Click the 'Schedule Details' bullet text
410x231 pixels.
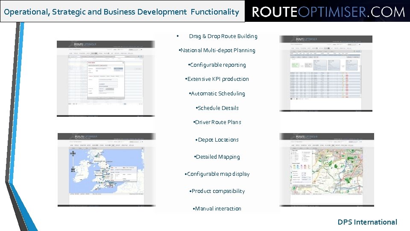(218, 108)
